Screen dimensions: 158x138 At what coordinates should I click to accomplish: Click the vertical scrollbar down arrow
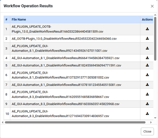pos(155,118)
